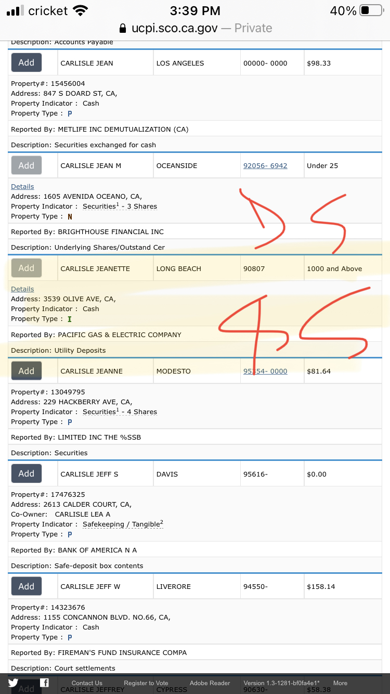Select the 1000 and Above amount cell

coord(343,268)
